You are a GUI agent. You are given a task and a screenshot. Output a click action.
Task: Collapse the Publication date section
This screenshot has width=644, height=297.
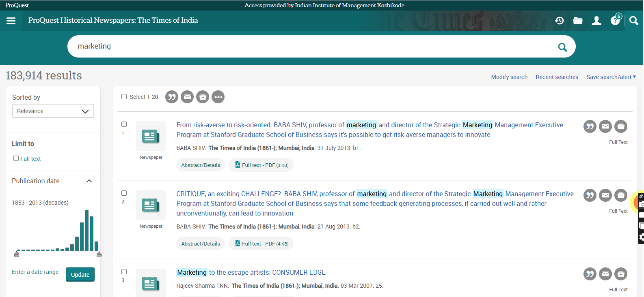point(89,181)
